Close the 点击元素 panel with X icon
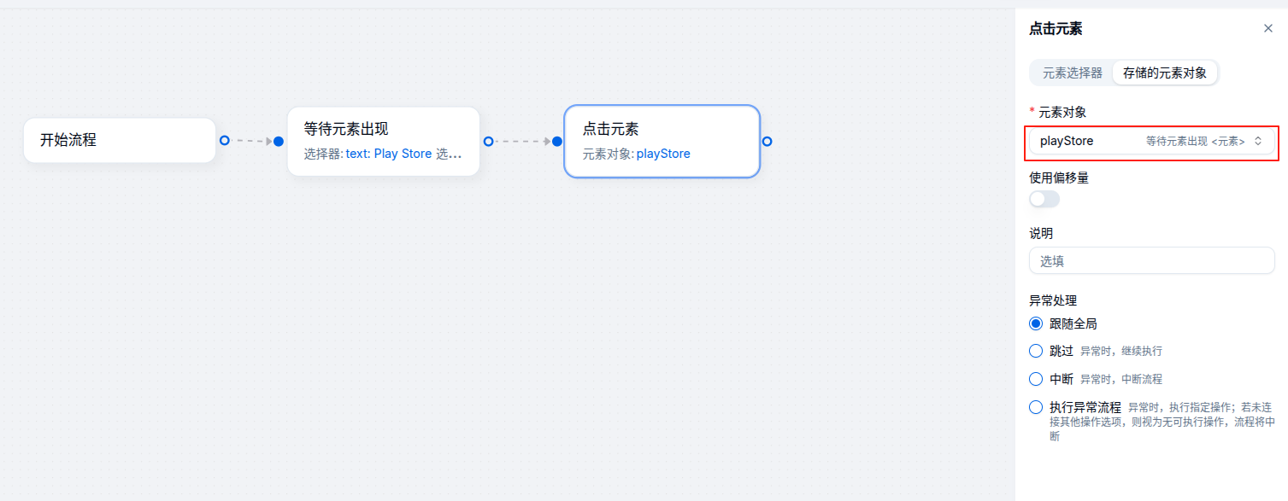Image resolution: width=1288 pixels, height=501 pixels. point(1268,28)
